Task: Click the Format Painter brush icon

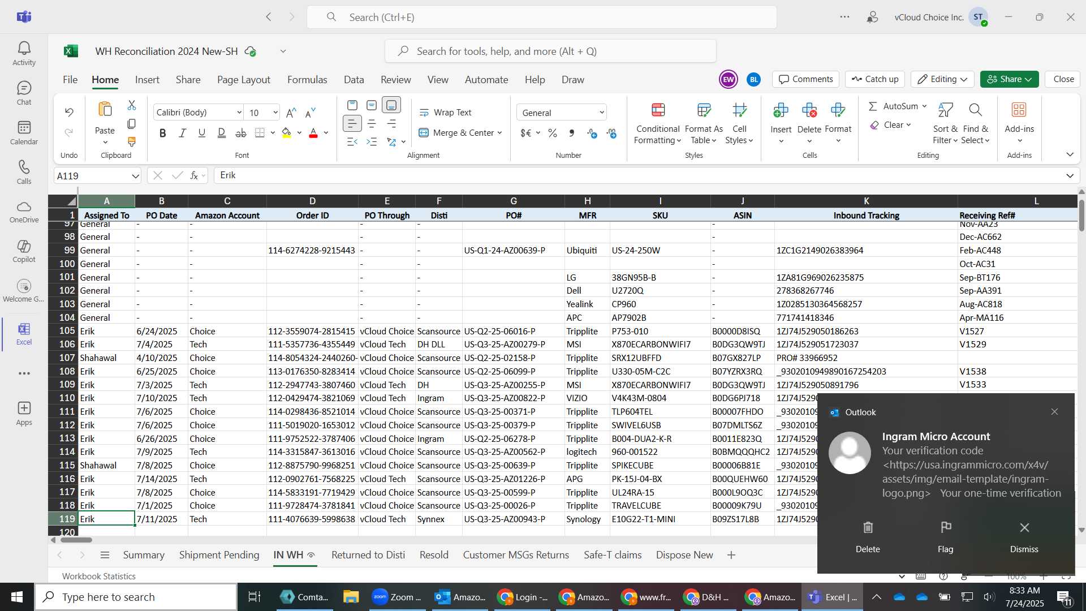Action: [x=132, y=141]
